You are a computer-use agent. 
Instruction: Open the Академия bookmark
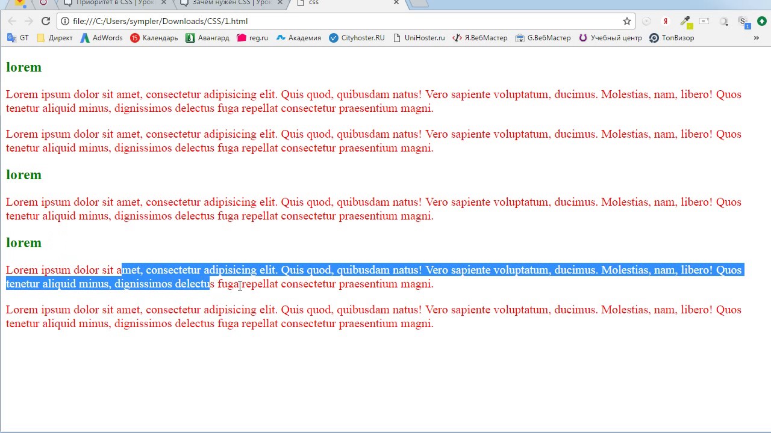(x=298, y=38)
